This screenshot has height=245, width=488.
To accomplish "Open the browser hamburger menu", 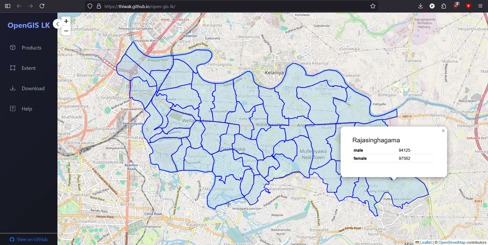I will [x=480, y=6].
